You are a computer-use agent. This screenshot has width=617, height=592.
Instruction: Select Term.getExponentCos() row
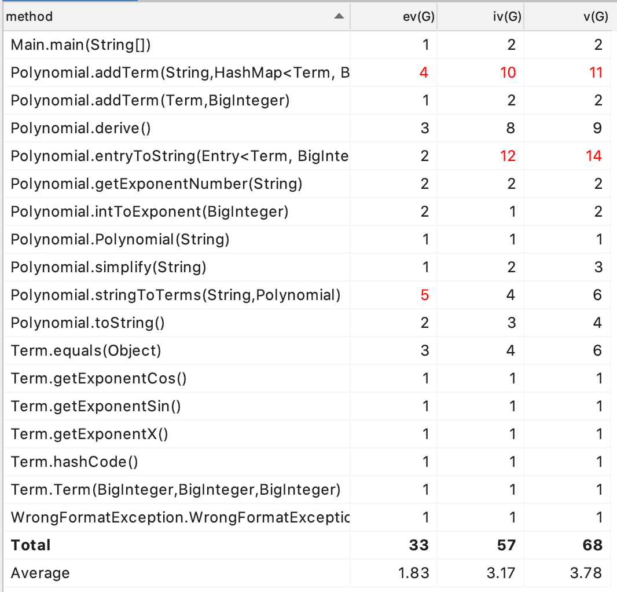(x=307, y=378)
